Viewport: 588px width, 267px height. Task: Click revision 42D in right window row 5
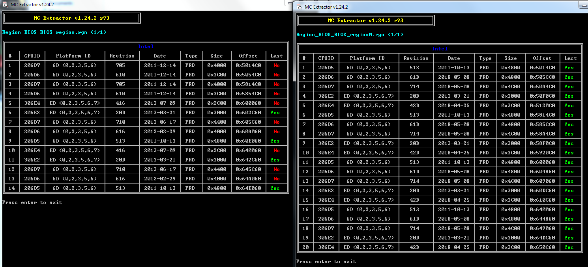click(x=415, y=106)
